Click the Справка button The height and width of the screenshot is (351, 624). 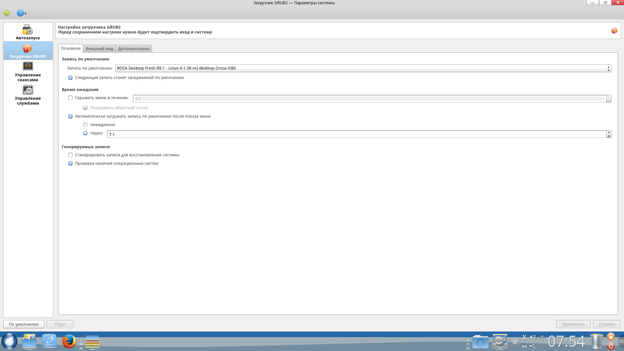606,324
